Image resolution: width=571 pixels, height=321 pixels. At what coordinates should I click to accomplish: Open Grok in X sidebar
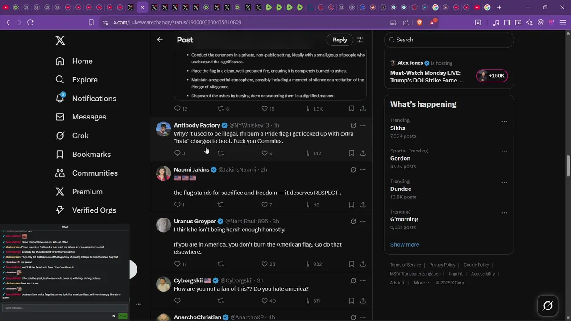click(x=72, y=136)
